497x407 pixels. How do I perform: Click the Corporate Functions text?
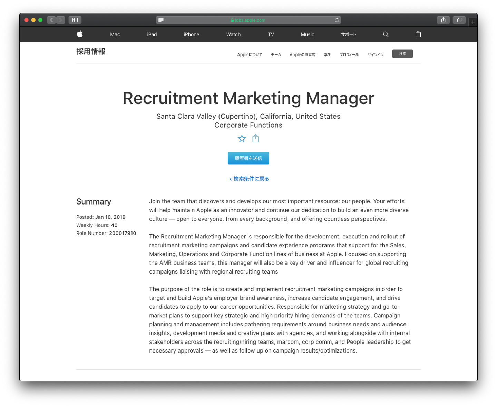coord(248,125)
